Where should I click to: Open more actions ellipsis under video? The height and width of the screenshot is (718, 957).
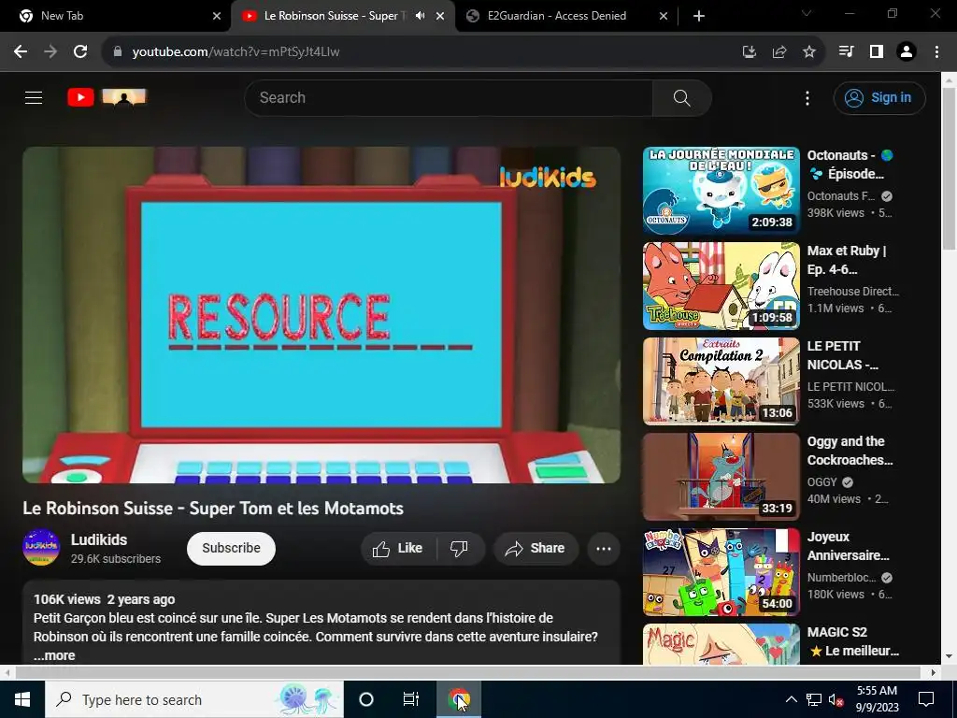(604, 548)
